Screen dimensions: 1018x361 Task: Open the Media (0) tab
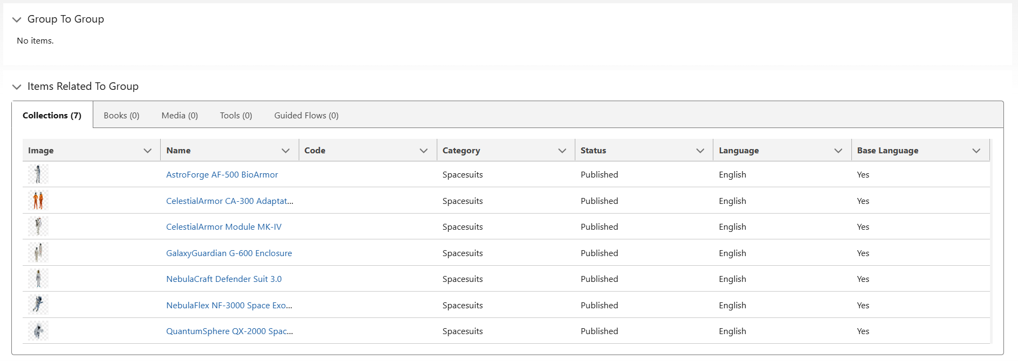point(180,116)
